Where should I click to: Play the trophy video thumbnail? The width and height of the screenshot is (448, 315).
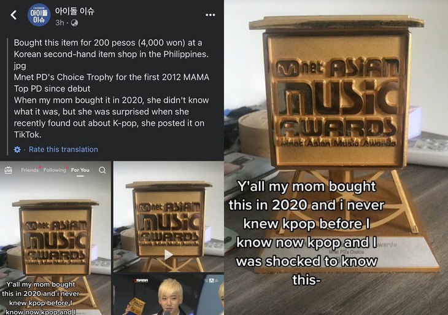coord(169,254)
